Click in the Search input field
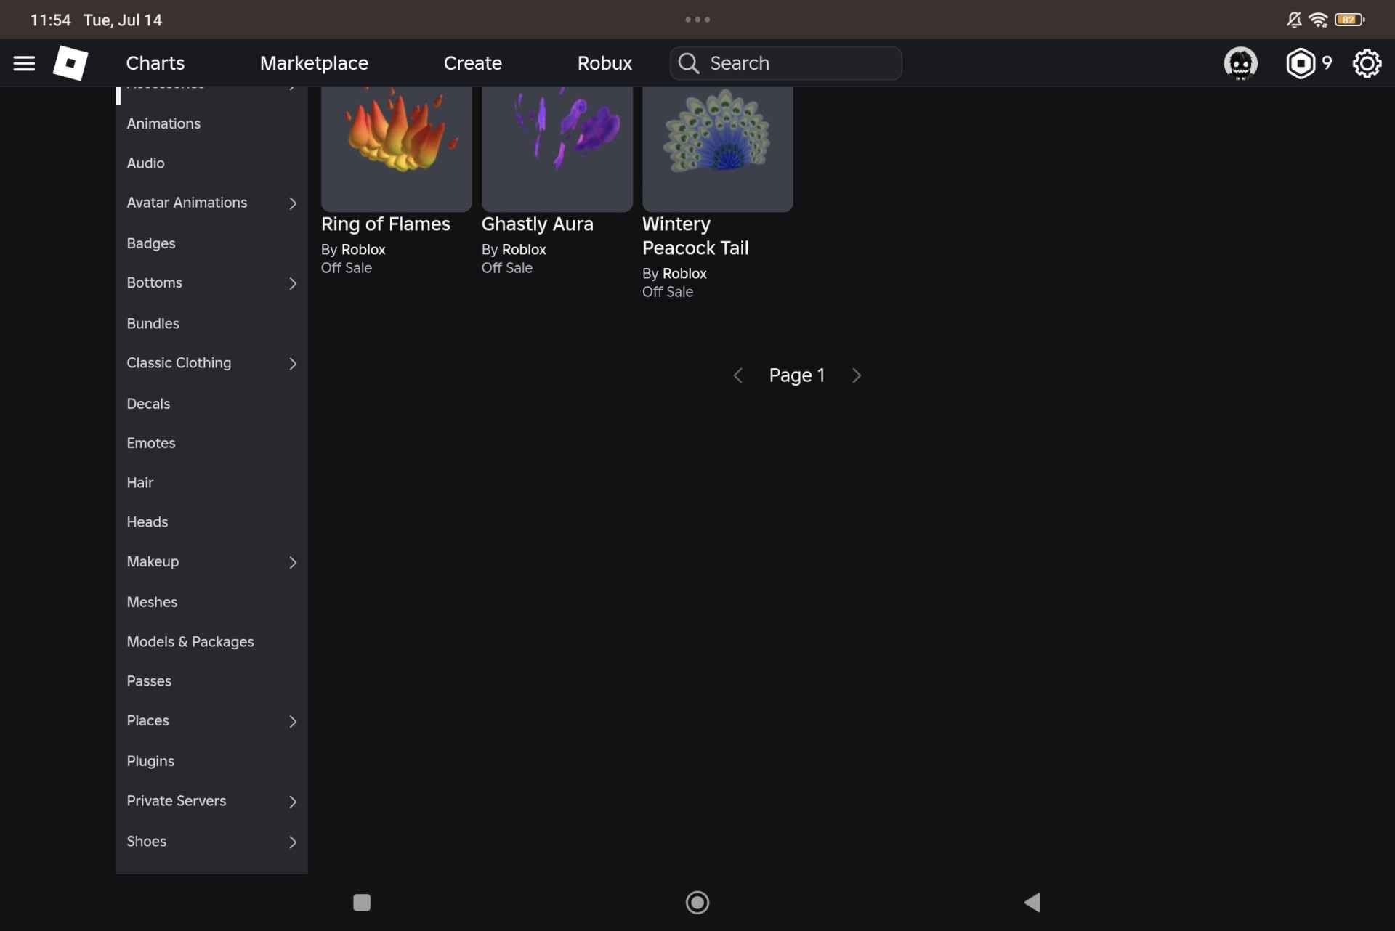The width and height of the screenshot is (1395, 931). pyautogui.click(x=785, y=63)
